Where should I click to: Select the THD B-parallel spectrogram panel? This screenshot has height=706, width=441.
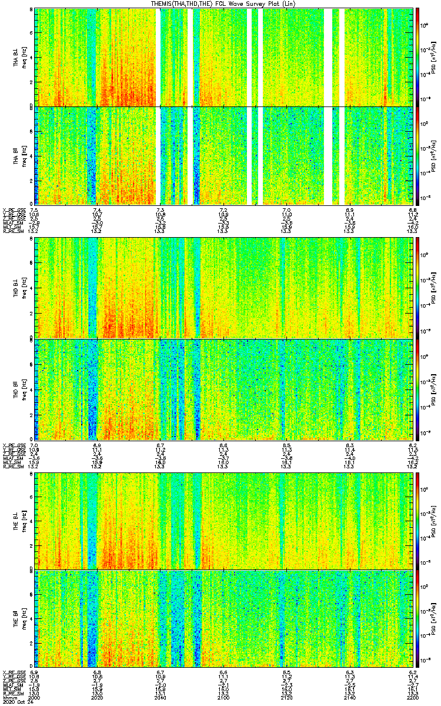click(x=223, y=389)
